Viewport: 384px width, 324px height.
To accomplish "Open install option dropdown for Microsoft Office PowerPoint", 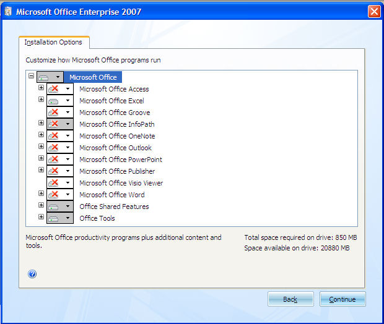I will [x=60, y=159].
